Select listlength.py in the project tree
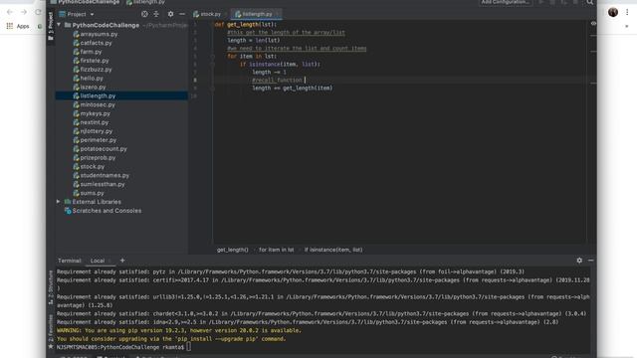 click(121, 95)
